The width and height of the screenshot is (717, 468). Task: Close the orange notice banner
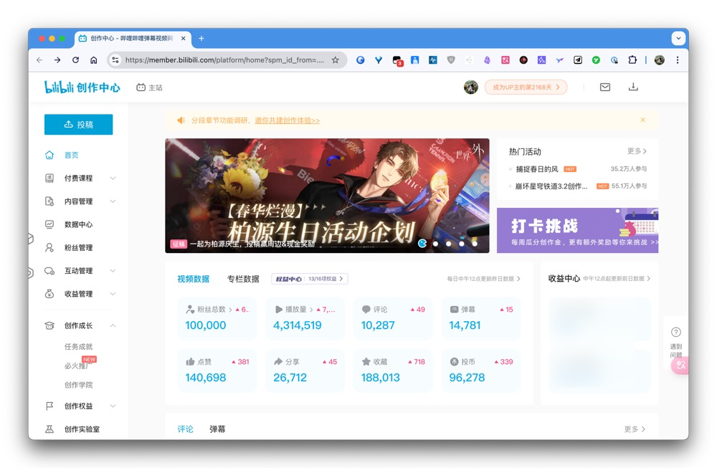coord(642,120)
